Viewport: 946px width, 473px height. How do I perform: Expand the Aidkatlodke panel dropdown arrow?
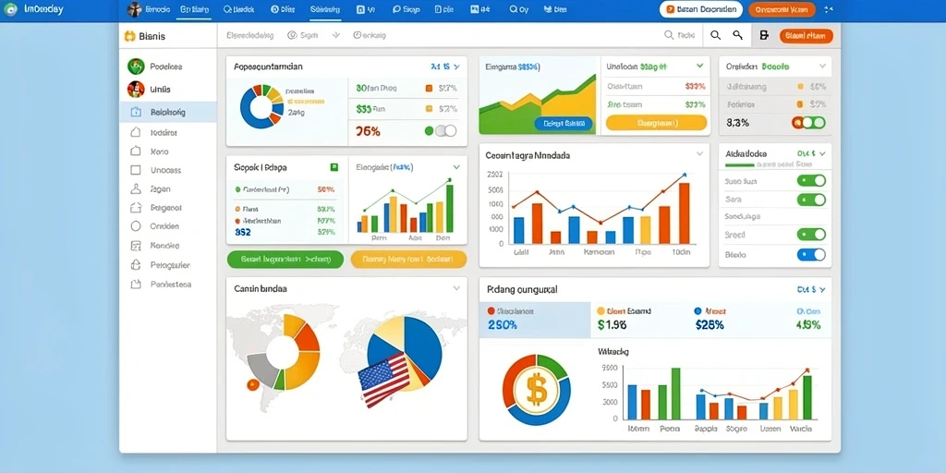click(821, 154)
